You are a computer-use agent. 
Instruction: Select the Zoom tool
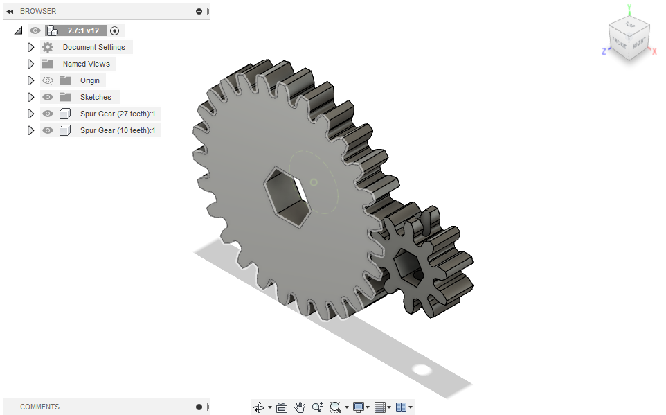tap(317, 407)
